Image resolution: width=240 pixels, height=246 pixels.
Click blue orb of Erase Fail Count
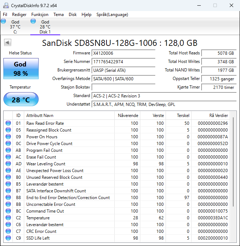(8, 157)
